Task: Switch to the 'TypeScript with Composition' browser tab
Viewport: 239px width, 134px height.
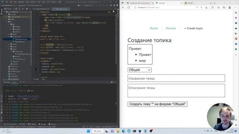Action: pos(140,3)
